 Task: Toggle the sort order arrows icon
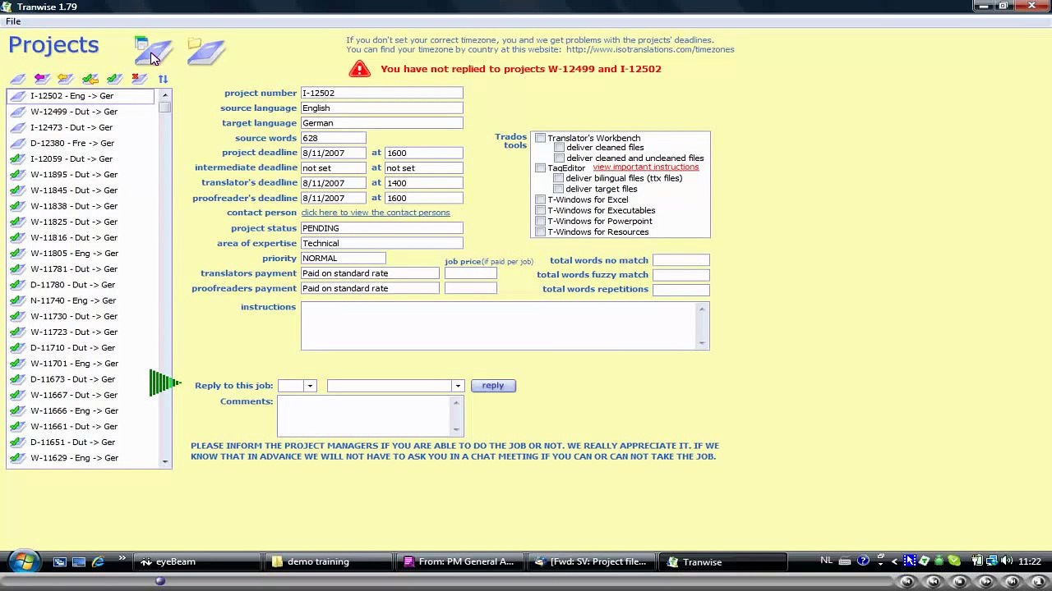(163, 79)
